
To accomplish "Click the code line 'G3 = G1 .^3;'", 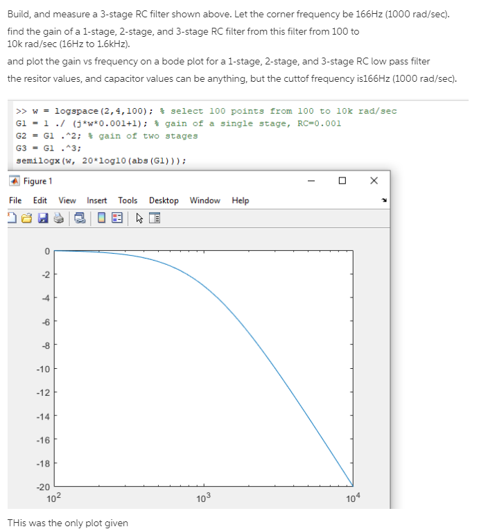I will coord(49,148).
